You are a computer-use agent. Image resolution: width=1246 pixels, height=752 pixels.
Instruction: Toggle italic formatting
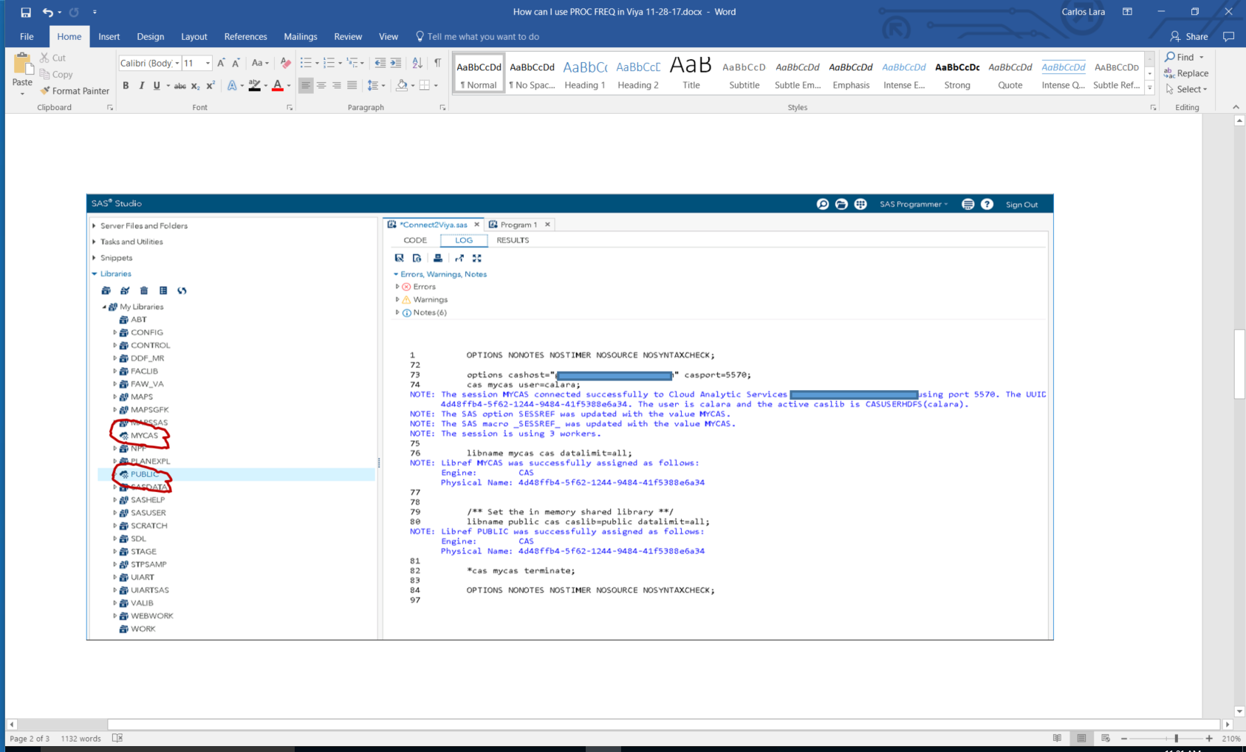tap(141, 86)
